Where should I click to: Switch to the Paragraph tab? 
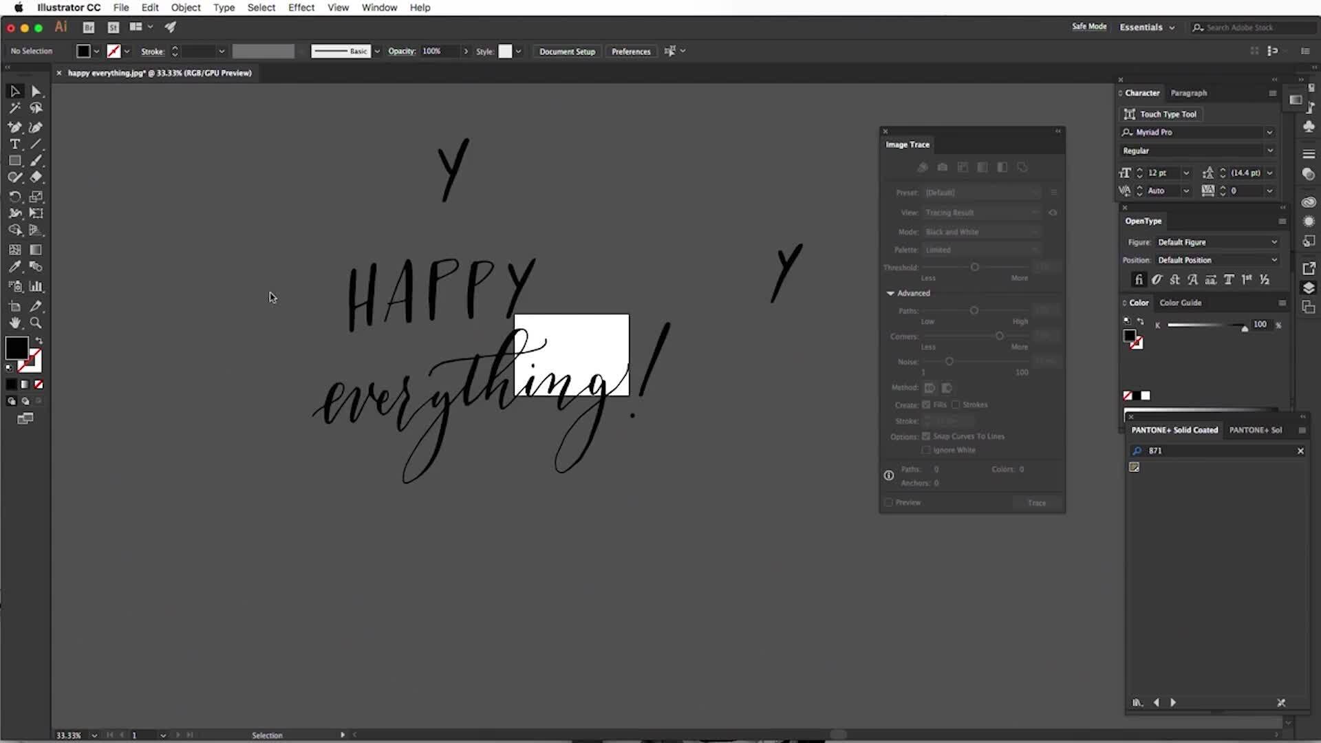tap(1188, 93)
